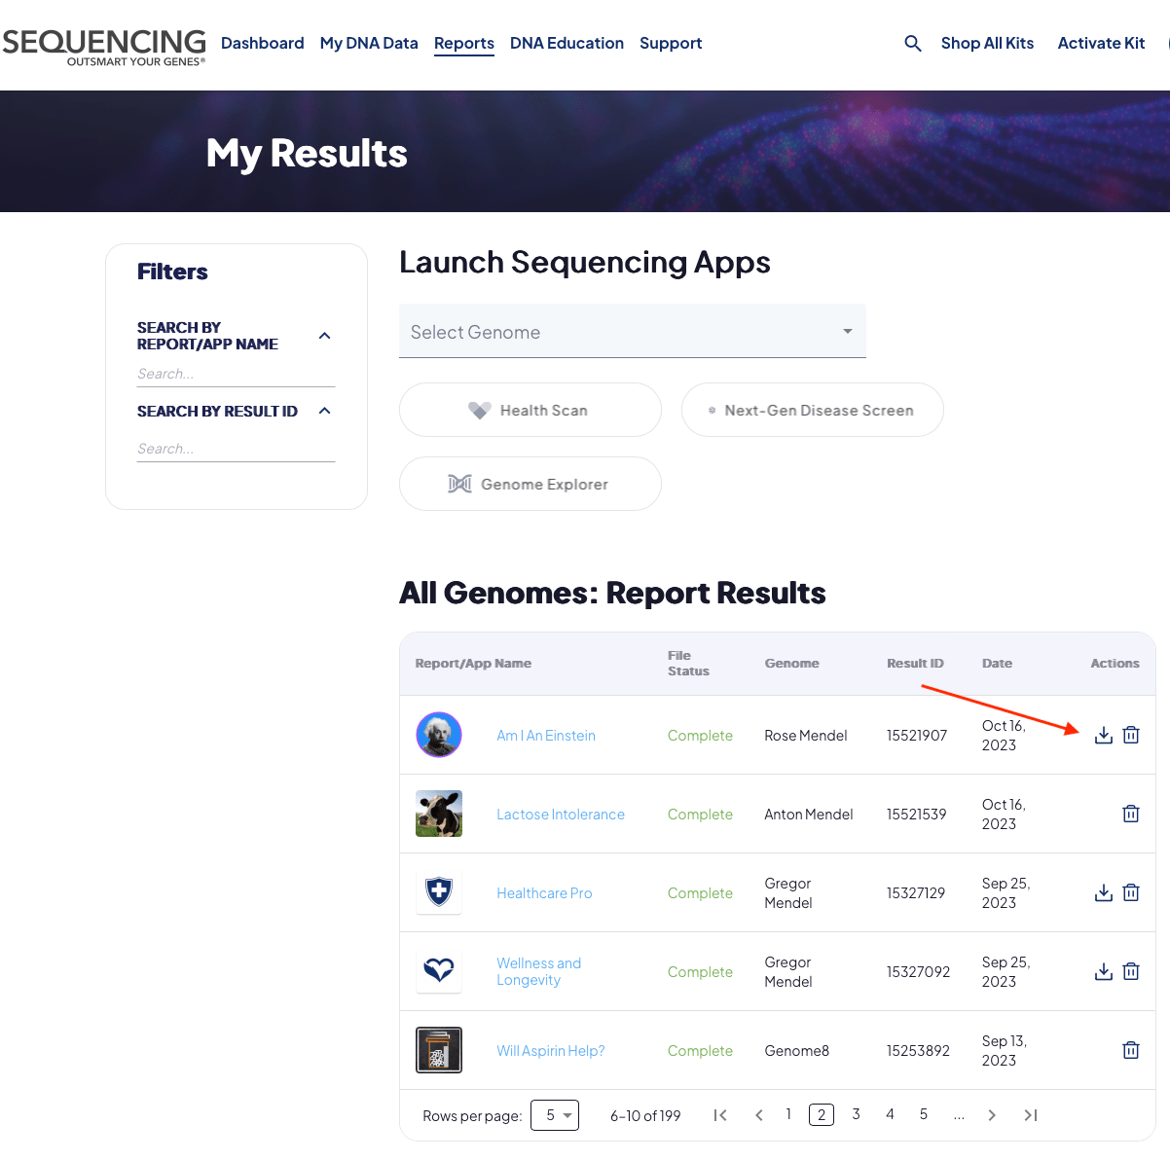
Task: Delete the Am I An Einstein result
Action: [1130, 735]
